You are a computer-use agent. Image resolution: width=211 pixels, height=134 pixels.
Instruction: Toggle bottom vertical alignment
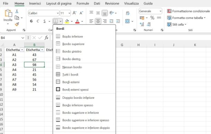click(105, 13)
